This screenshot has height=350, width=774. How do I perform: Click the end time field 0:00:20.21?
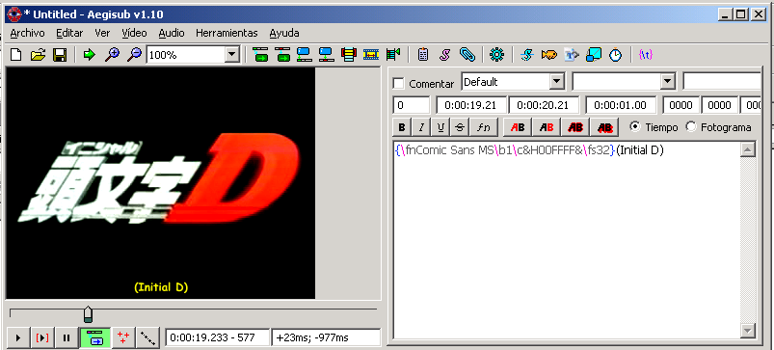(545, 105)
